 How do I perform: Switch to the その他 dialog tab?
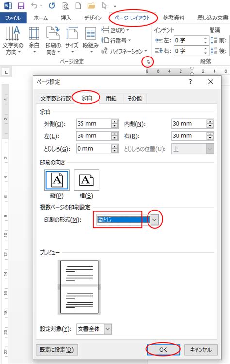click(x=135, y=98)
